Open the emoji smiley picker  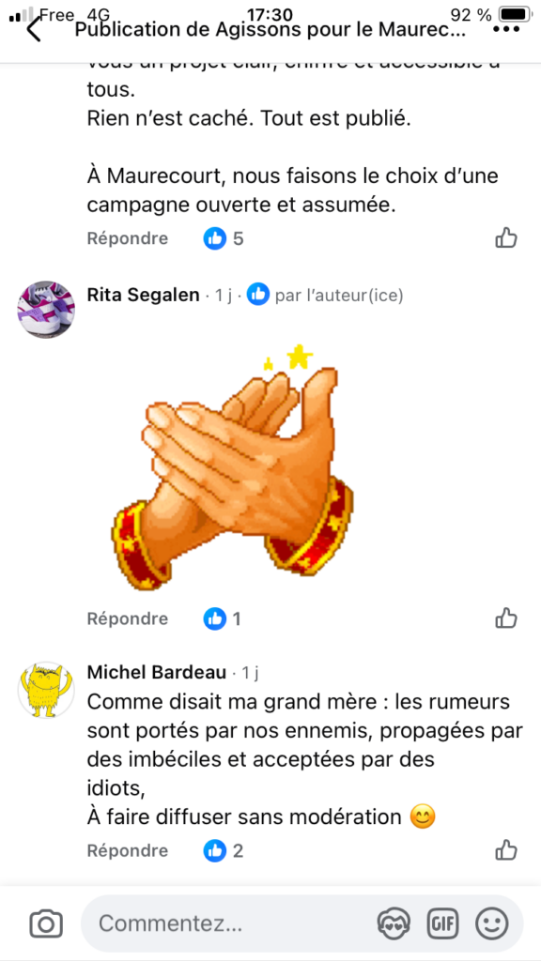point(492,923)
